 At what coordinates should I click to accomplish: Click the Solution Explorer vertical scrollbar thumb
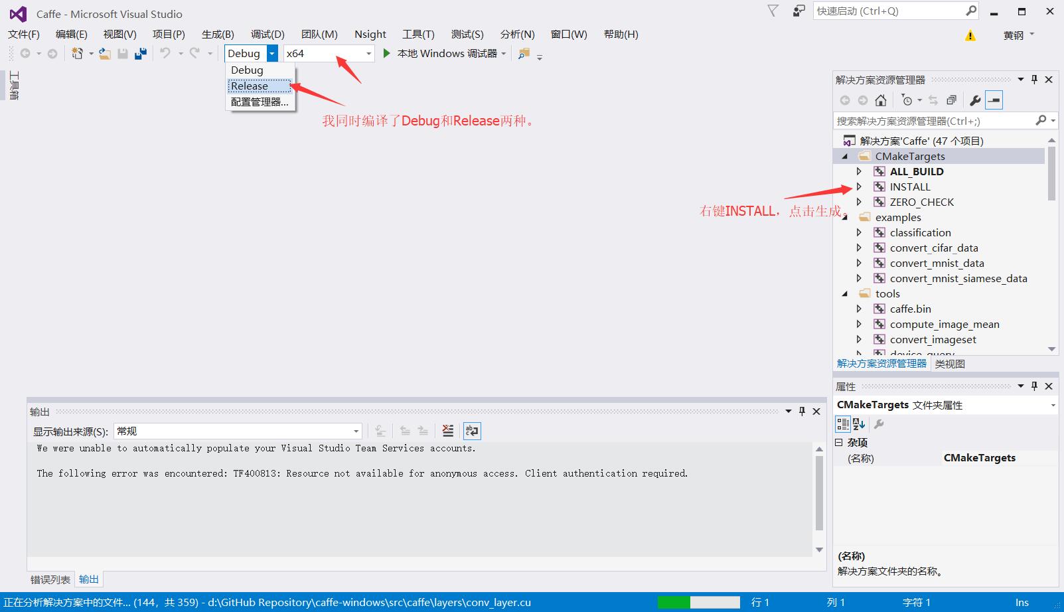[x=1051, y=173]
